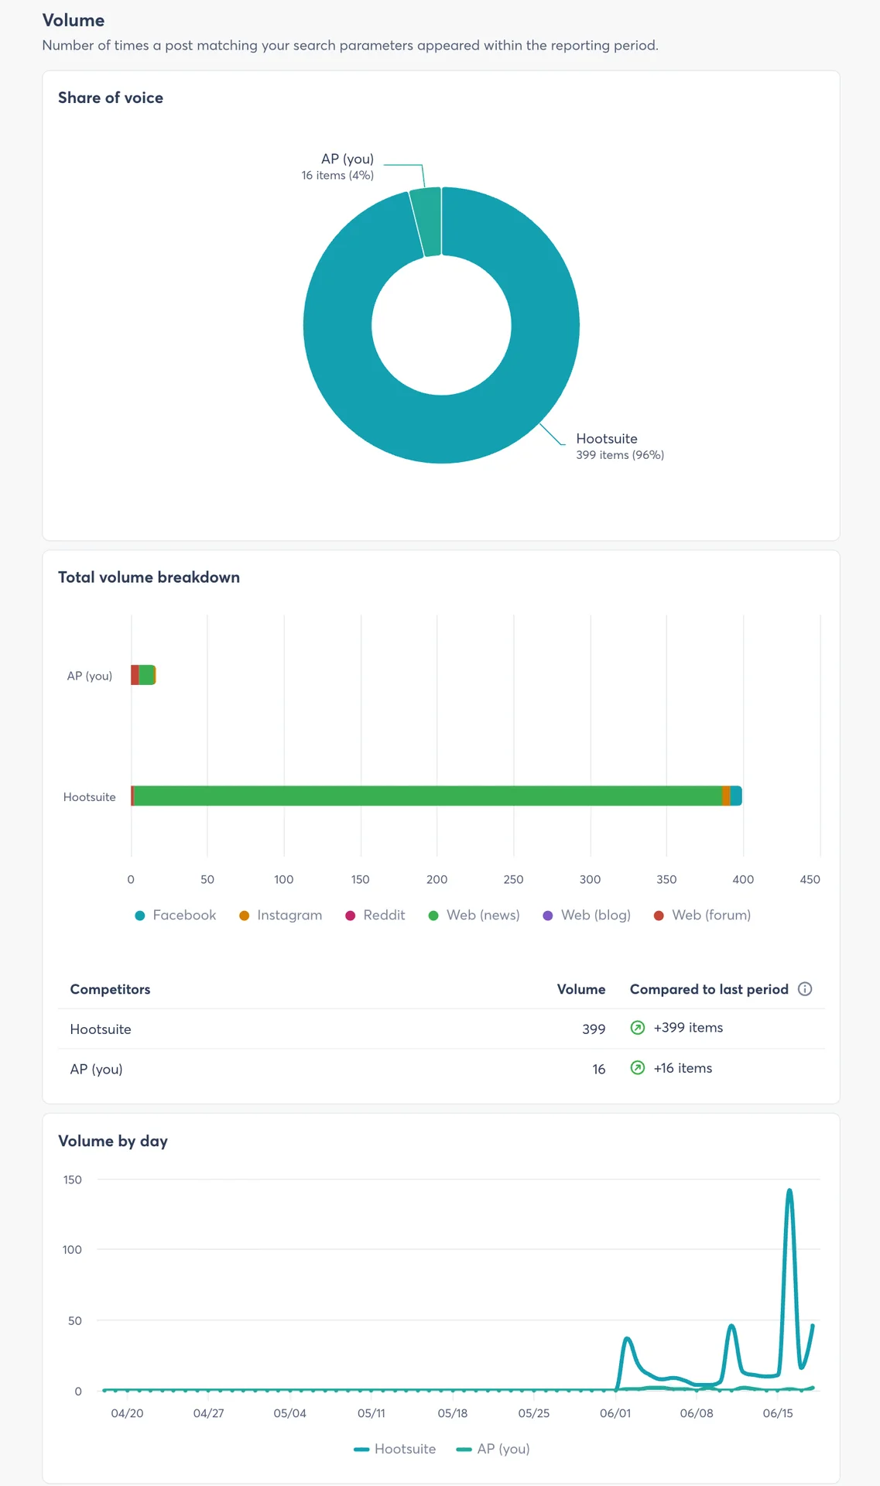Toggle the Web (news) legend item
880x1486 pixels.
pyautogui.click(x=474, y=915)
